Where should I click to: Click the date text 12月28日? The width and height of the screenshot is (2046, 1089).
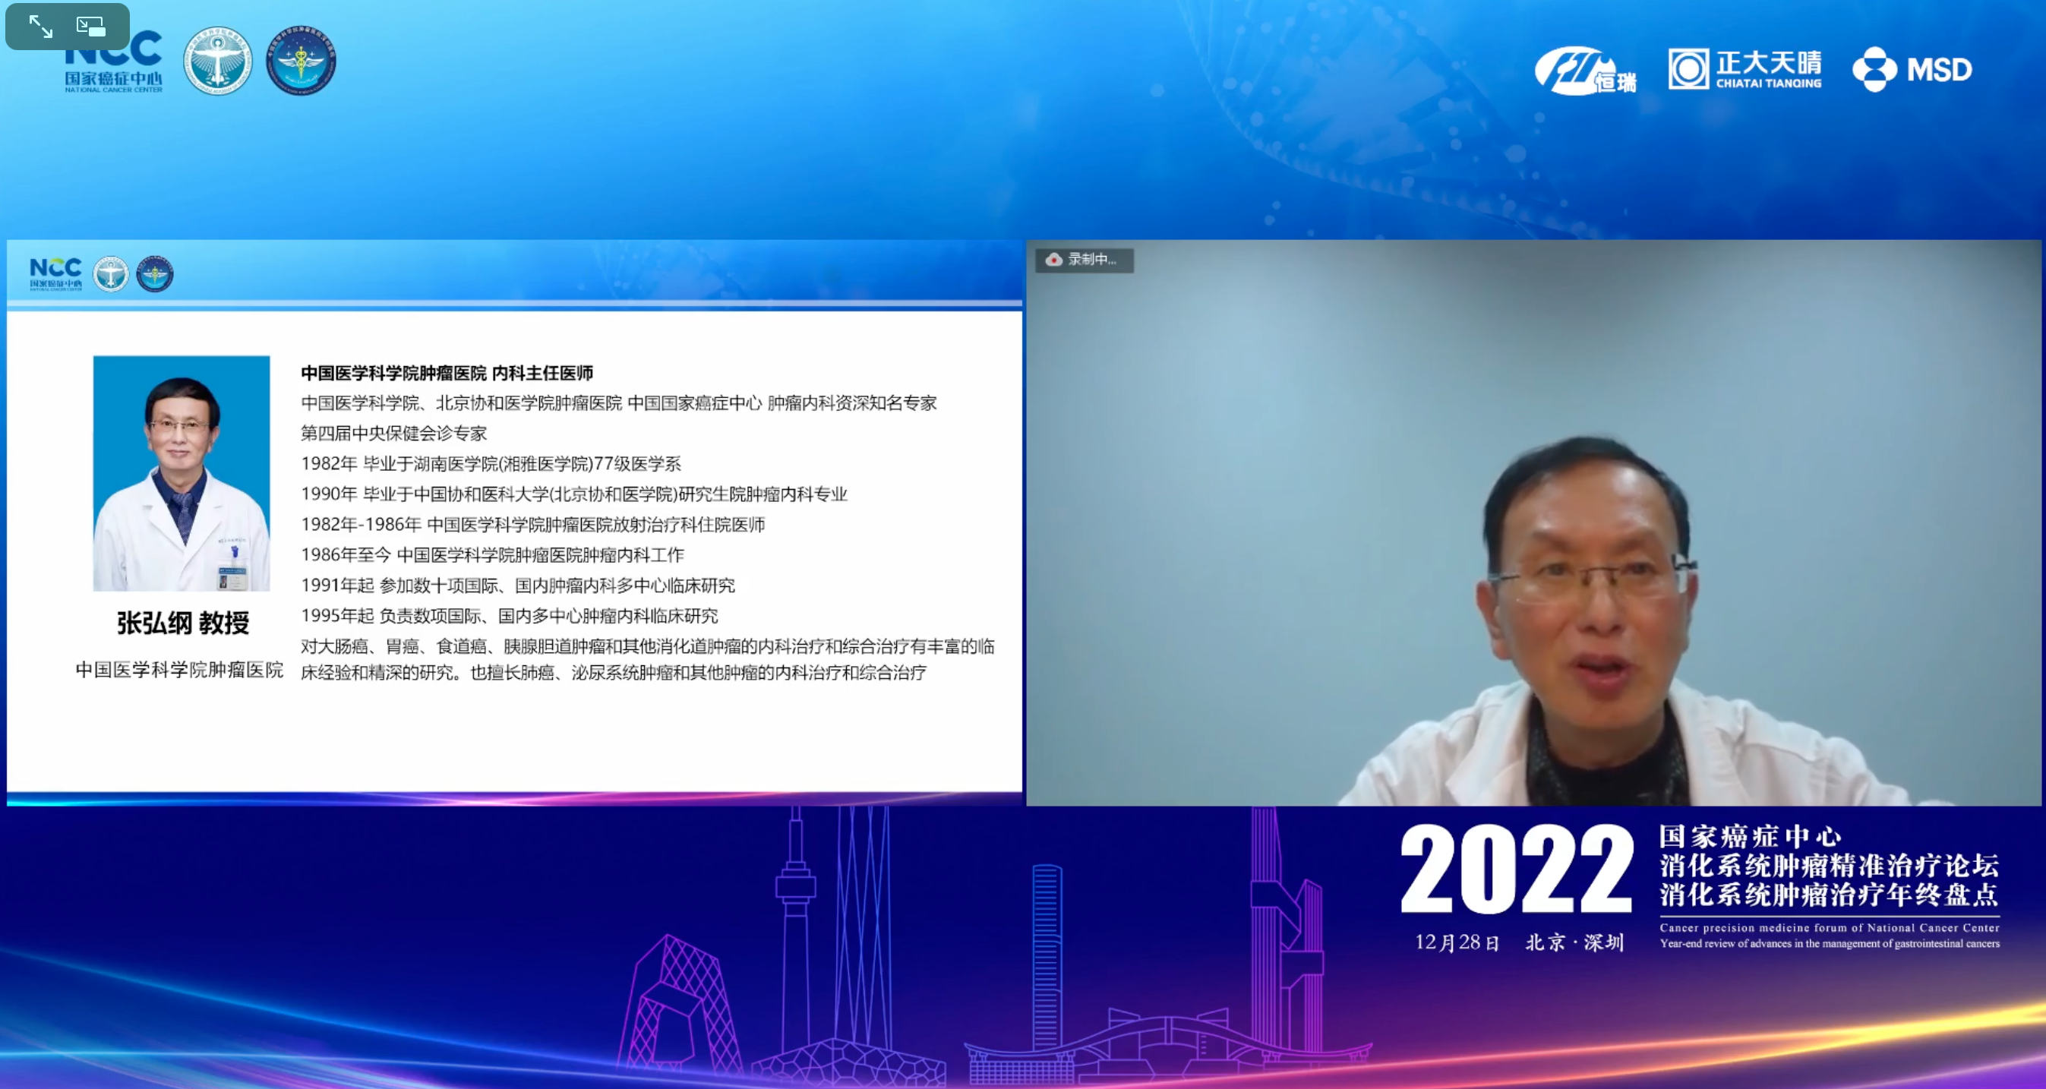[x=1457, y=943]
